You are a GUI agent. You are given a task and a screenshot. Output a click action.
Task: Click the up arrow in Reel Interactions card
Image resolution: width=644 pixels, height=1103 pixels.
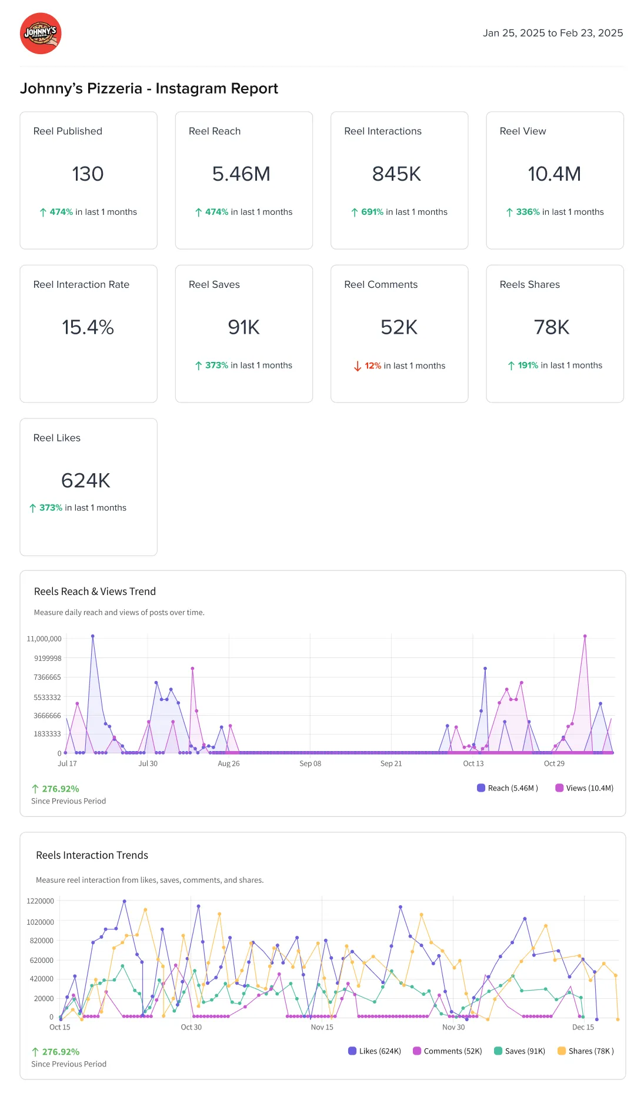(x=355, y=212)
